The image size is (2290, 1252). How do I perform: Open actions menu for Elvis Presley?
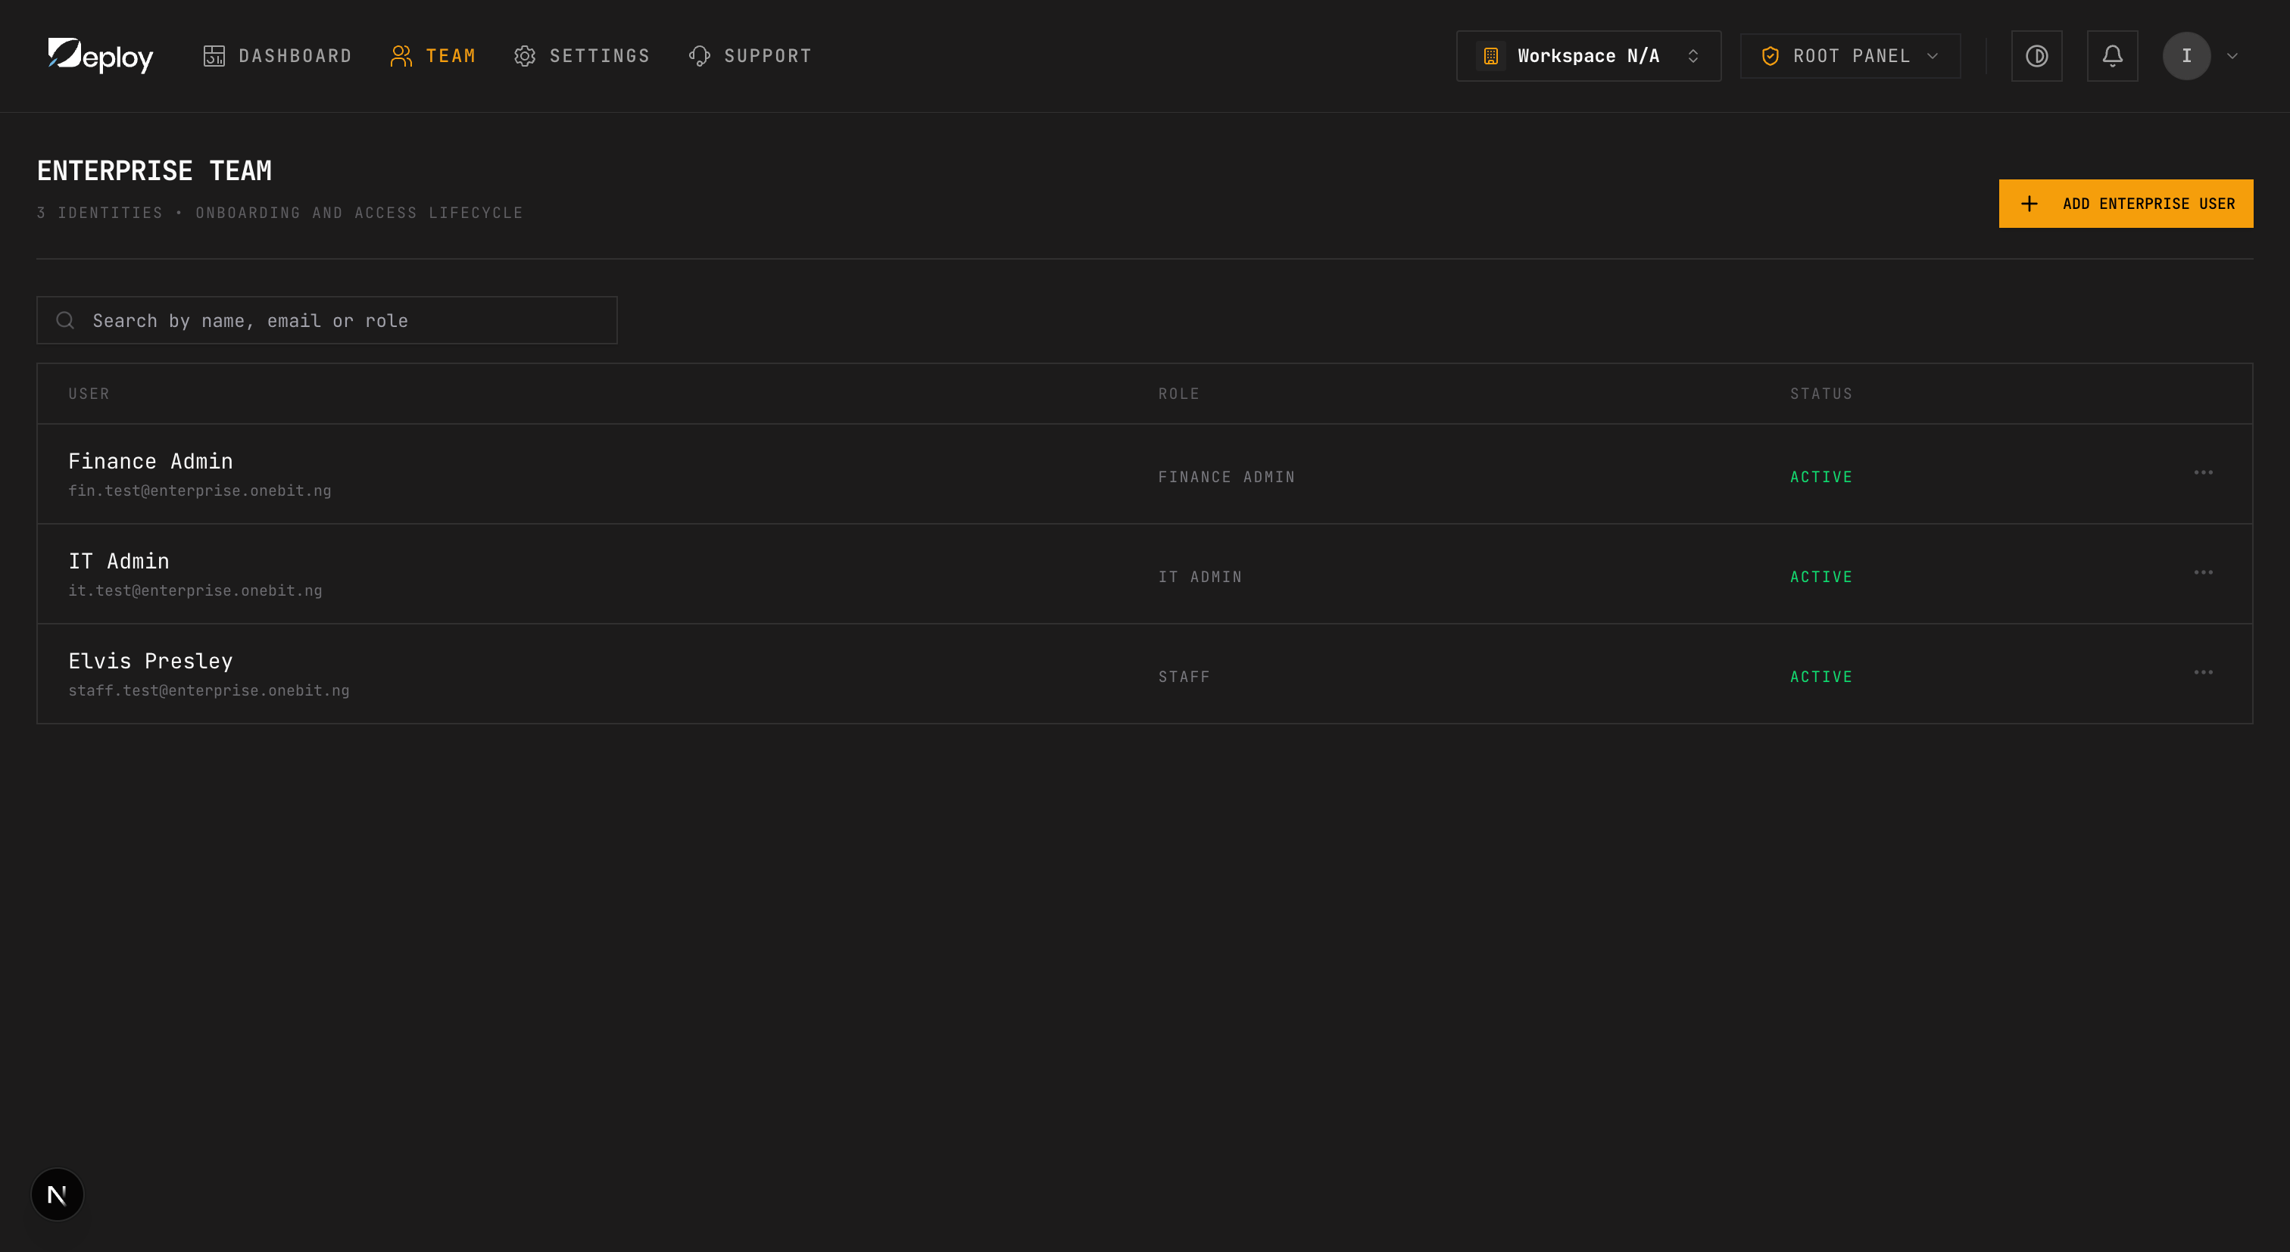(2203, 673)
